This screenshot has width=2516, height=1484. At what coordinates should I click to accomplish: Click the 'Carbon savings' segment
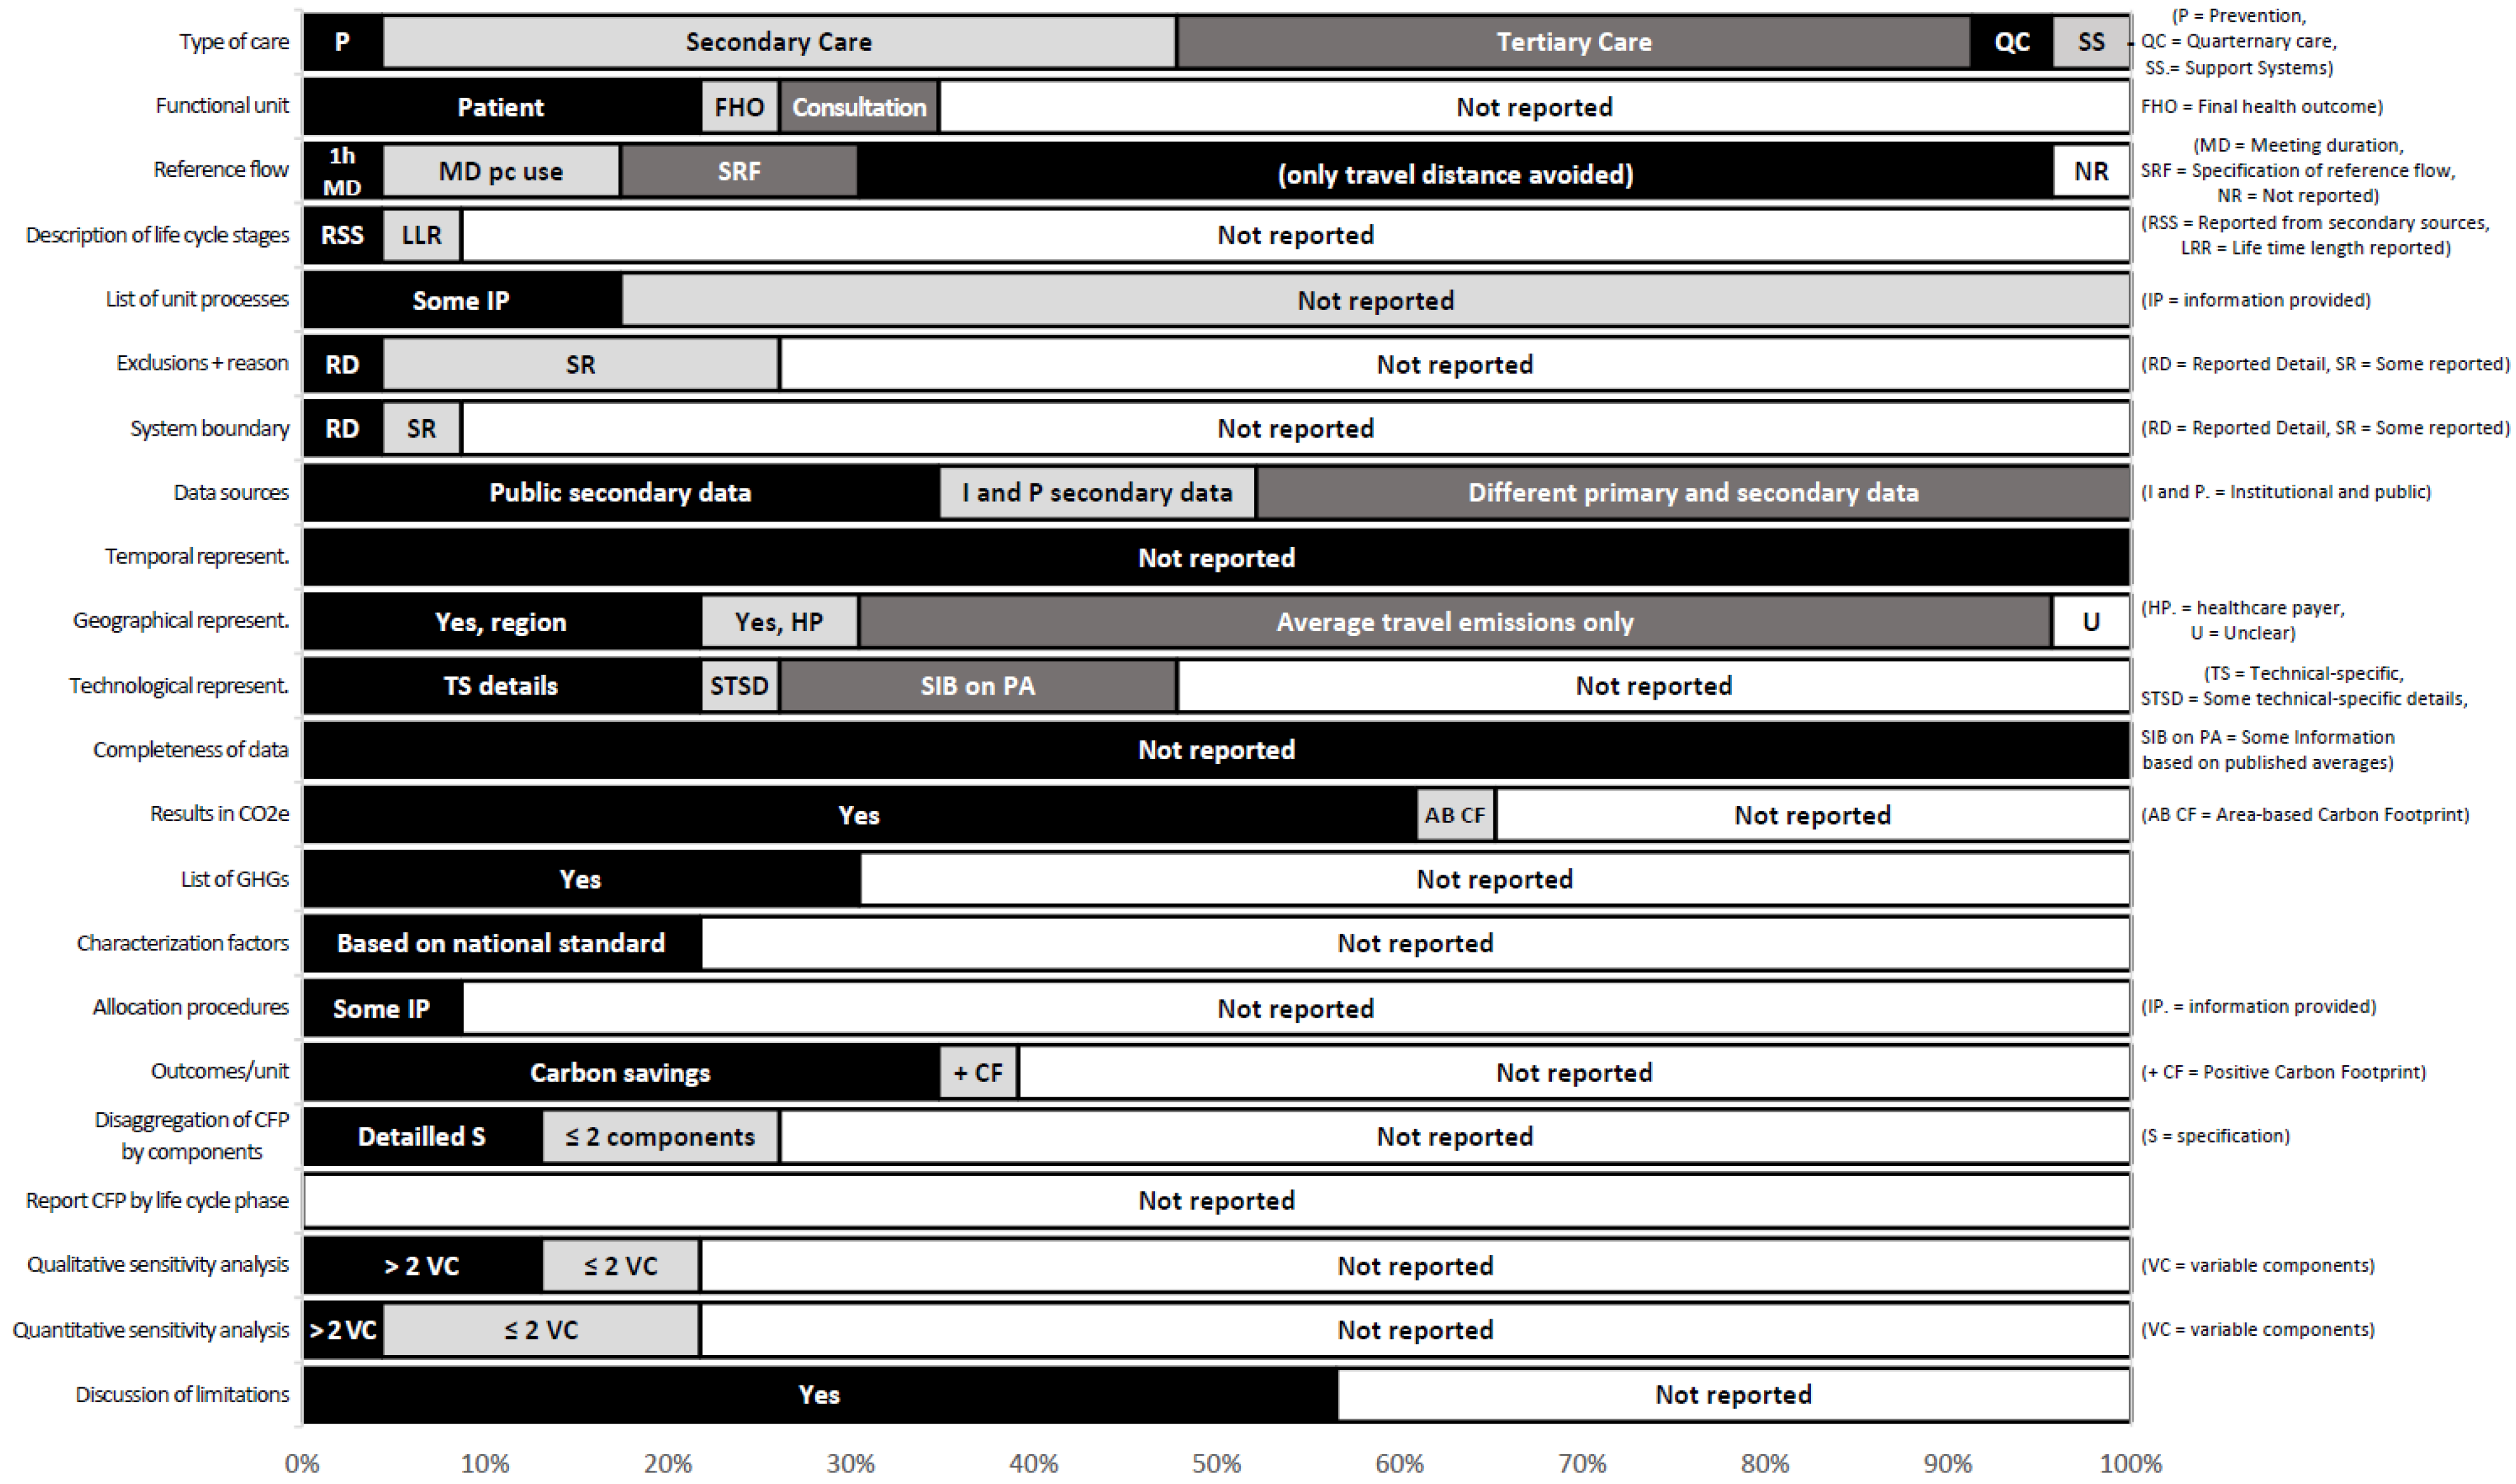click(620, 1072)
